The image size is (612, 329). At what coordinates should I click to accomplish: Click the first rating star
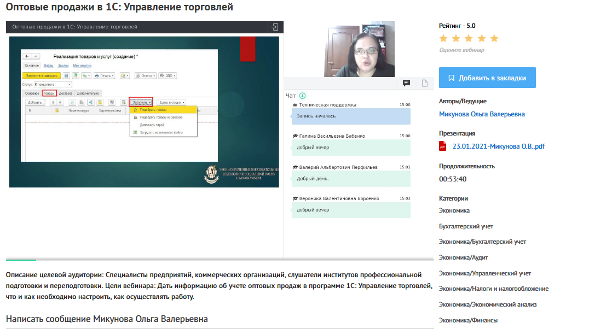443,38
